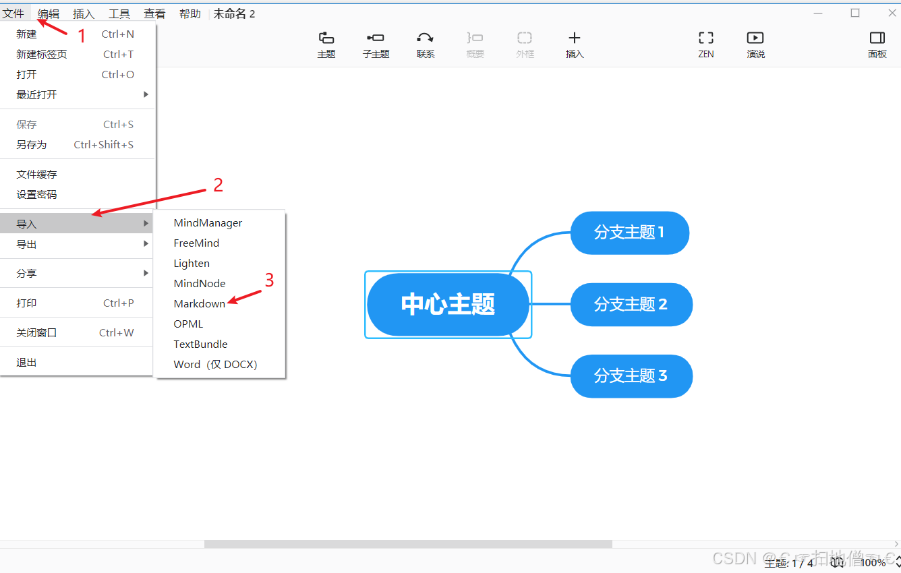Choose MindManager import format

pos(208,222)
